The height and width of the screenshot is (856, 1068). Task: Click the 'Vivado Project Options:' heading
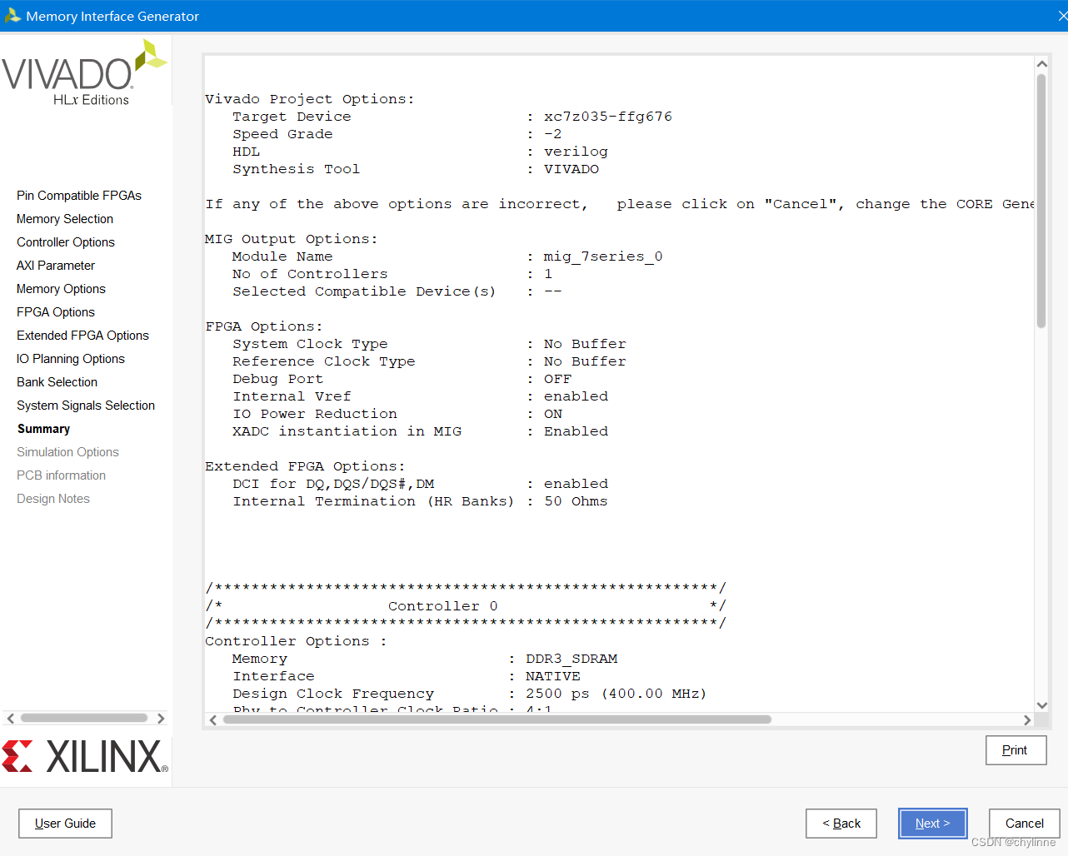pyautogui.click(x=310, y=99)
